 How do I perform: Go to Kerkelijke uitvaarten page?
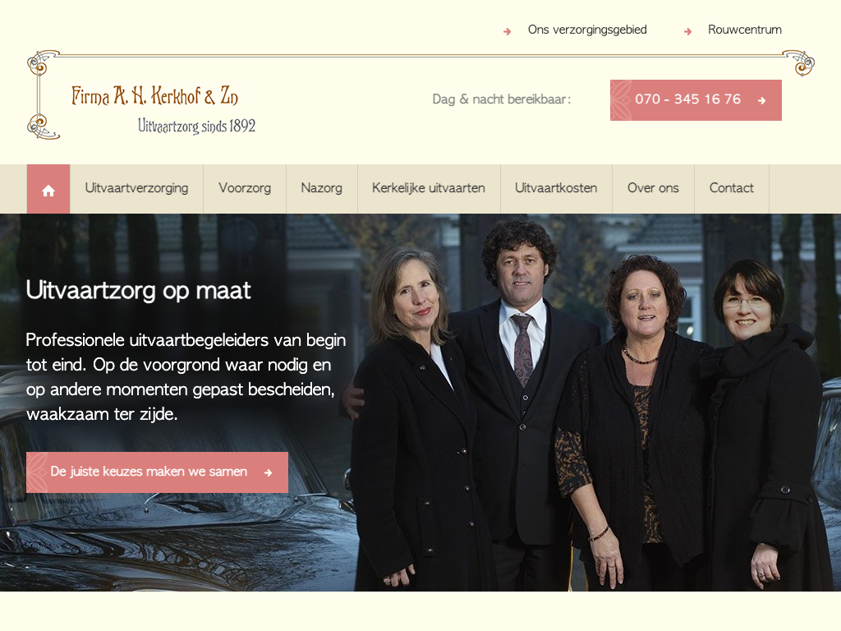[x=429, y=188]
